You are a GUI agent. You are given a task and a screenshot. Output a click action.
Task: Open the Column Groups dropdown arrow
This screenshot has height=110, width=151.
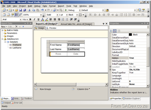[90, 89]
